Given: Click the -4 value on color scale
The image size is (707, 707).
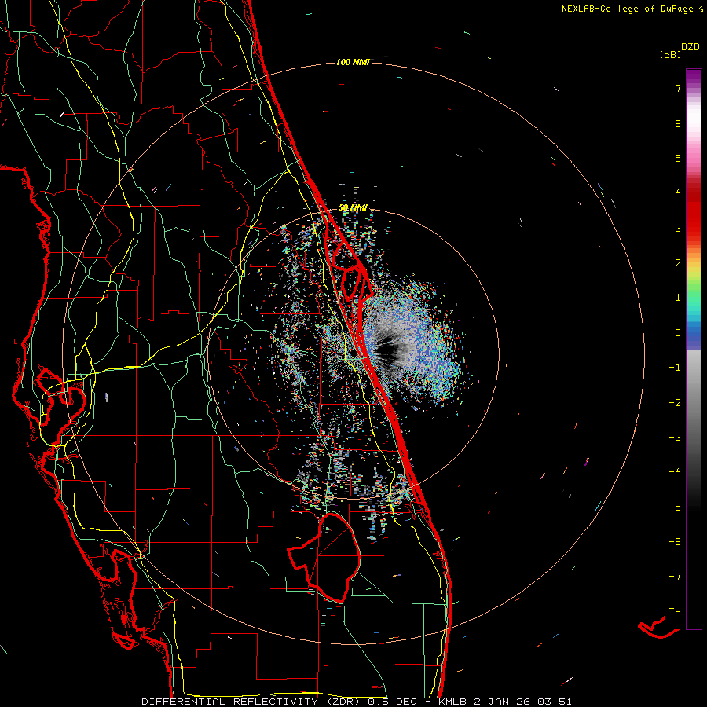Looking at the screenshot, I should [675, 472].
